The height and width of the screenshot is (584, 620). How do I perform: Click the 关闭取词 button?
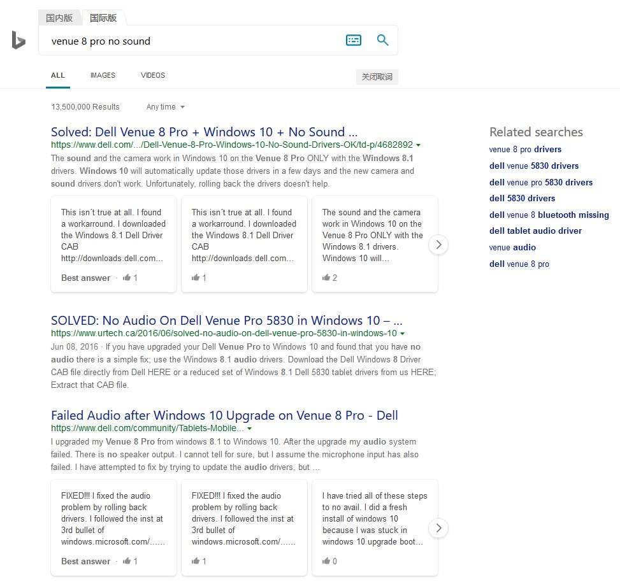point(377,76)
